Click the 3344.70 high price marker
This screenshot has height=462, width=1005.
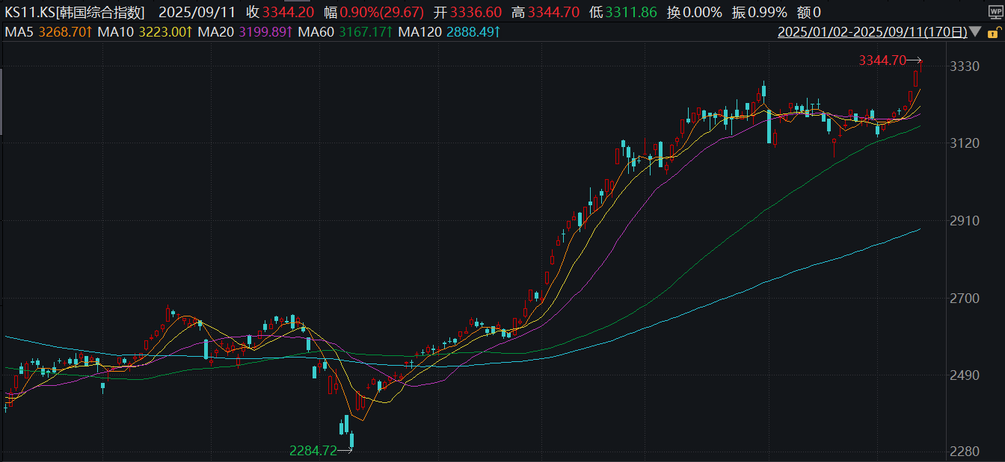882,60
